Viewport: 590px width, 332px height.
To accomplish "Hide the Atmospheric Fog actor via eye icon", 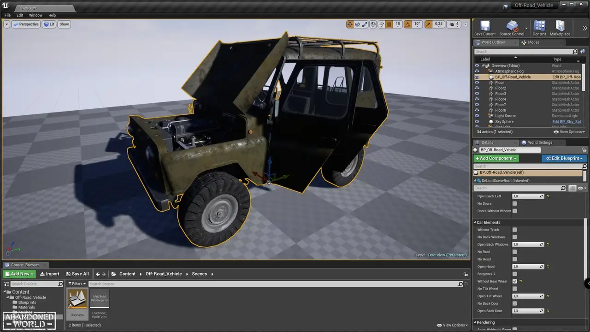I will [x=477, y=71].
